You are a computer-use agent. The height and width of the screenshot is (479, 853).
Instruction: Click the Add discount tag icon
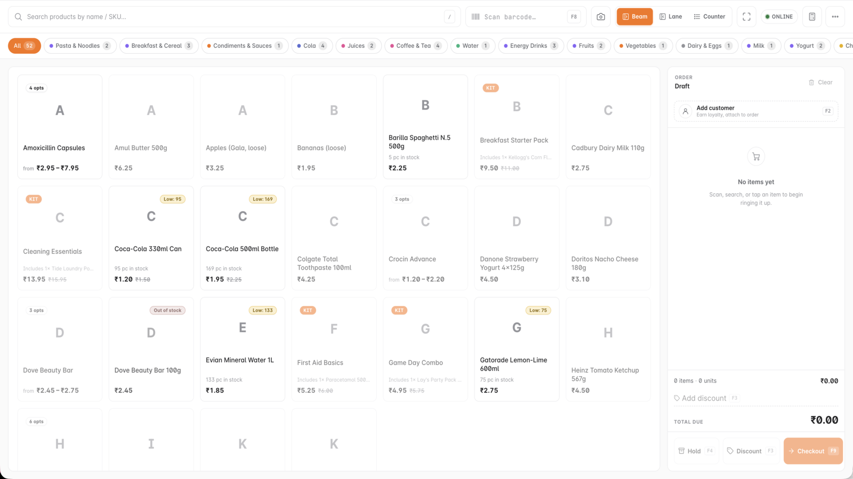[677, 398]
